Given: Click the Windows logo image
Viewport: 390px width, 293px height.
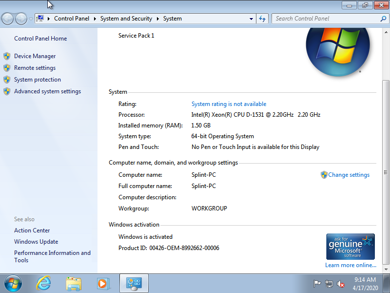Looking at the screenshot, I should point(338,51).
